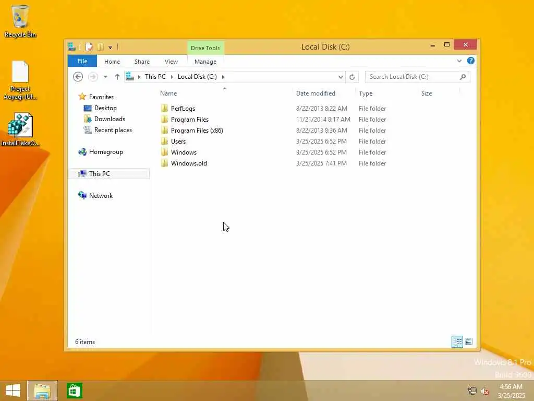Click the New folder icon in quick access toolbar
This screenshot has height=401, width=534.
(100, 47)
